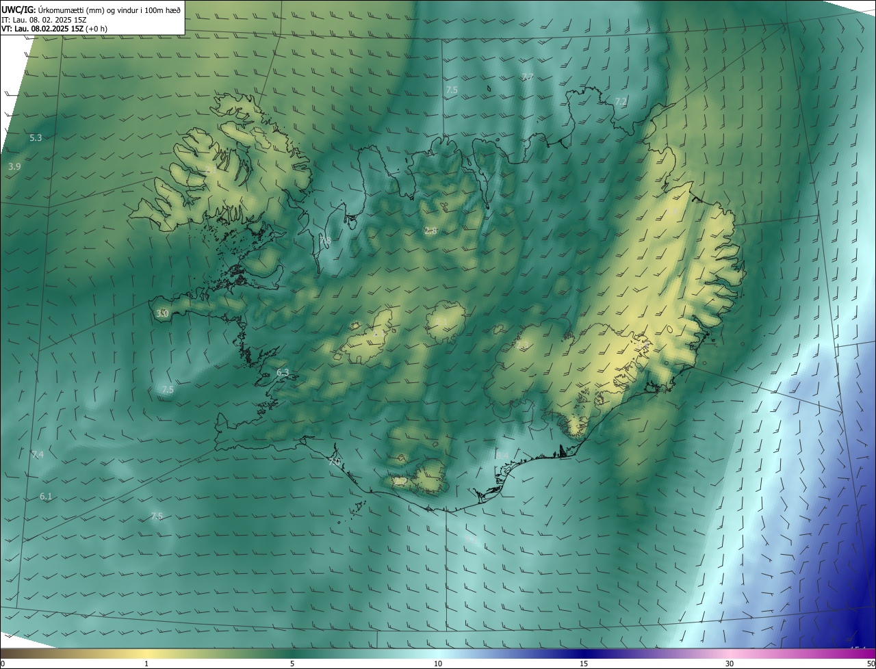Image resolution: width=876 pixels, height=669 pixels.
Task: Click the 3.9 value label on the map
Action: (14, 167)
